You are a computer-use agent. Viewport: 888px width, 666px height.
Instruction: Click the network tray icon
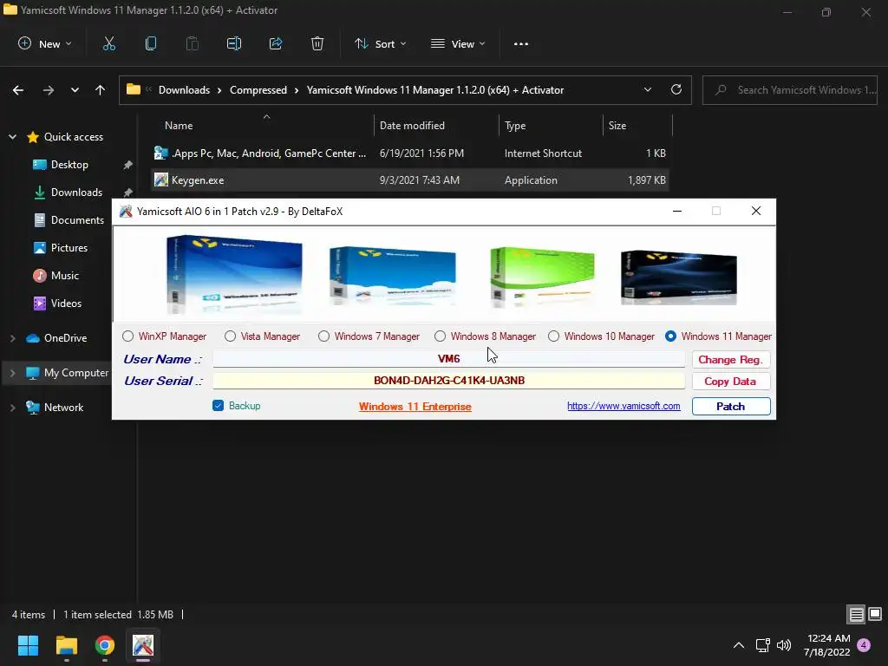[762, 645]
